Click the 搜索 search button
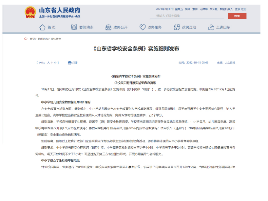Viewport: 268px width, 201px height. pyautogui.click(x=237, y=16)
